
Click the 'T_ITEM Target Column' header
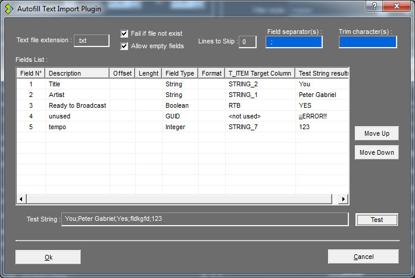(x=260, y=73)
